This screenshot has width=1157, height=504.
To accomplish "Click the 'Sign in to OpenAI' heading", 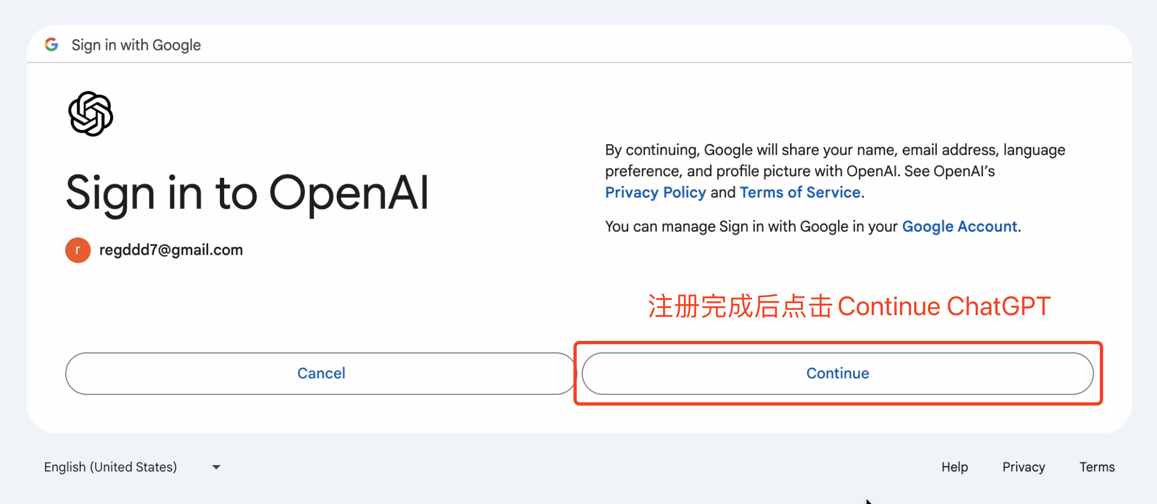I will 247,193.
